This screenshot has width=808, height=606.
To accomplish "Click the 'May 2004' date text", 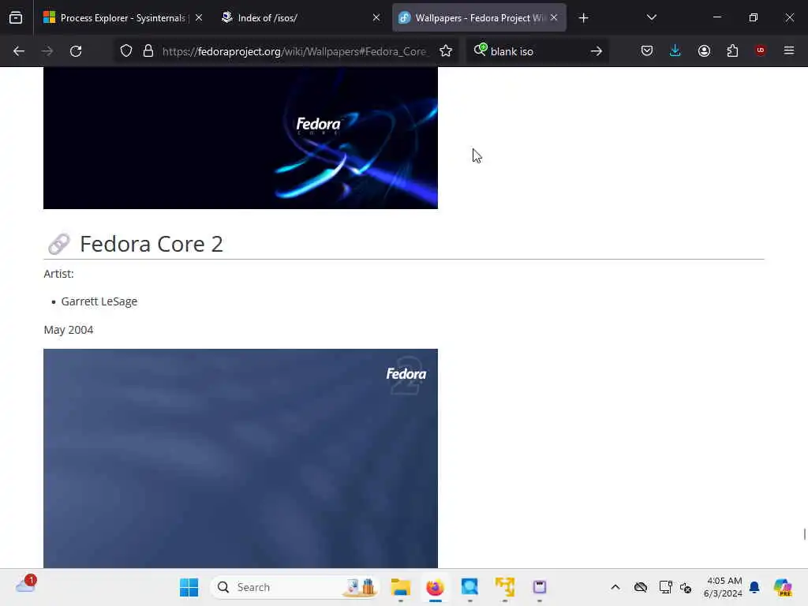I will (x=69, y=330).
